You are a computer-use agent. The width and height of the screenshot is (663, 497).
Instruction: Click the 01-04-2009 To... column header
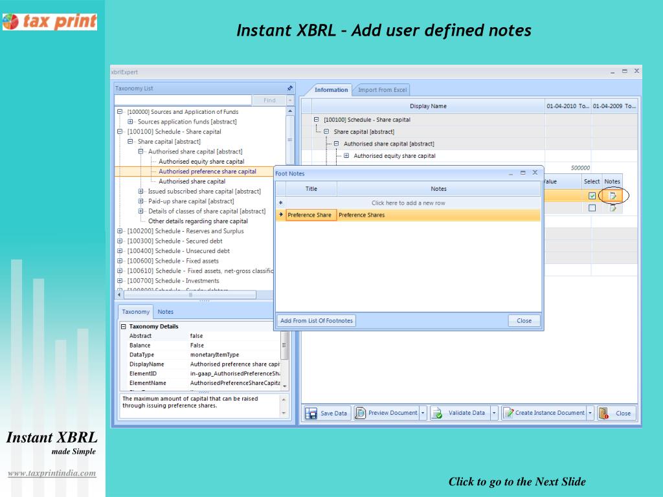point(614,106)
